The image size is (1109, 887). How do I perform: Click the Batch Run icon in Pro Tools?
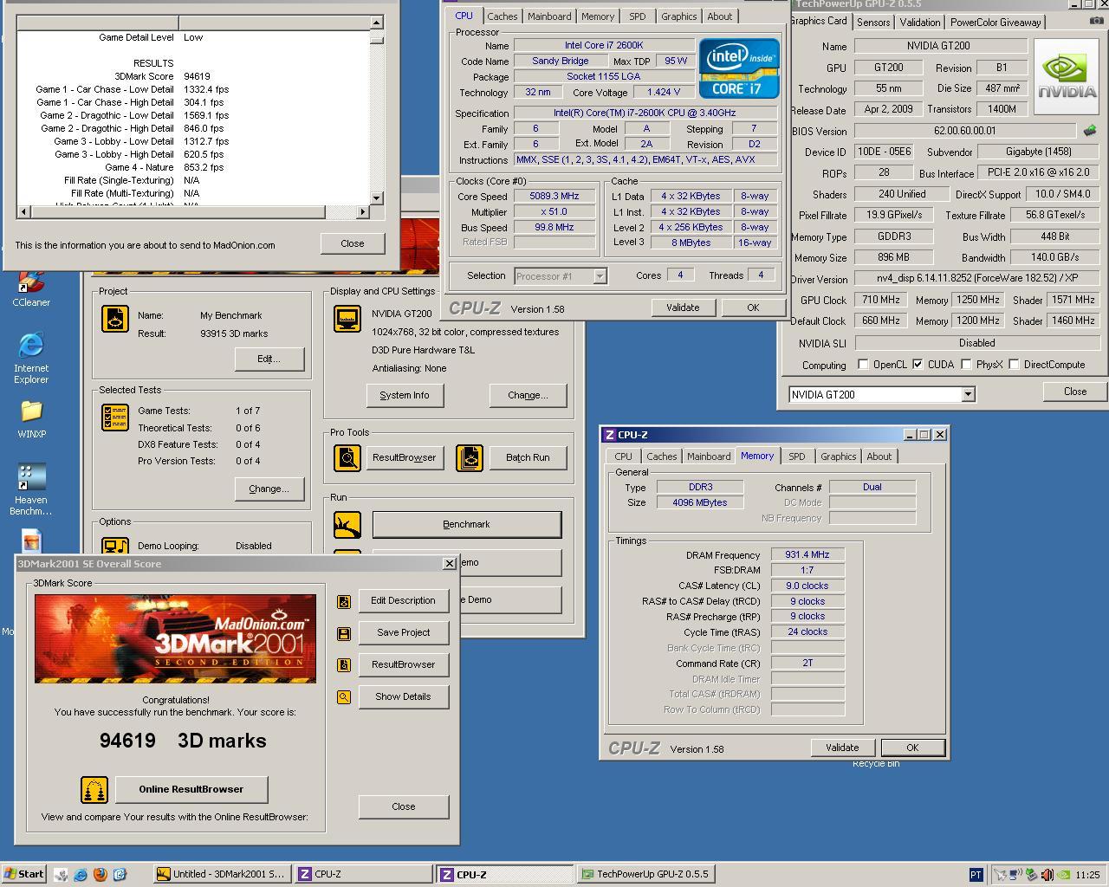click(470, 457)
